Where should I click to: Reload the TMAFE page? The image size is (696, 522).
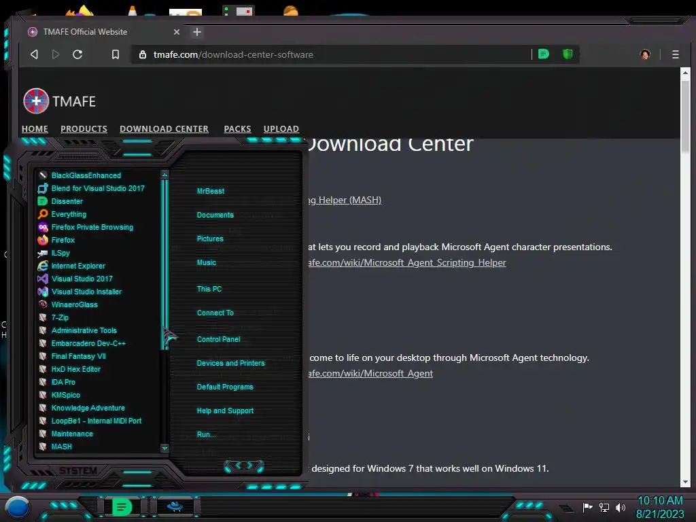77,54
